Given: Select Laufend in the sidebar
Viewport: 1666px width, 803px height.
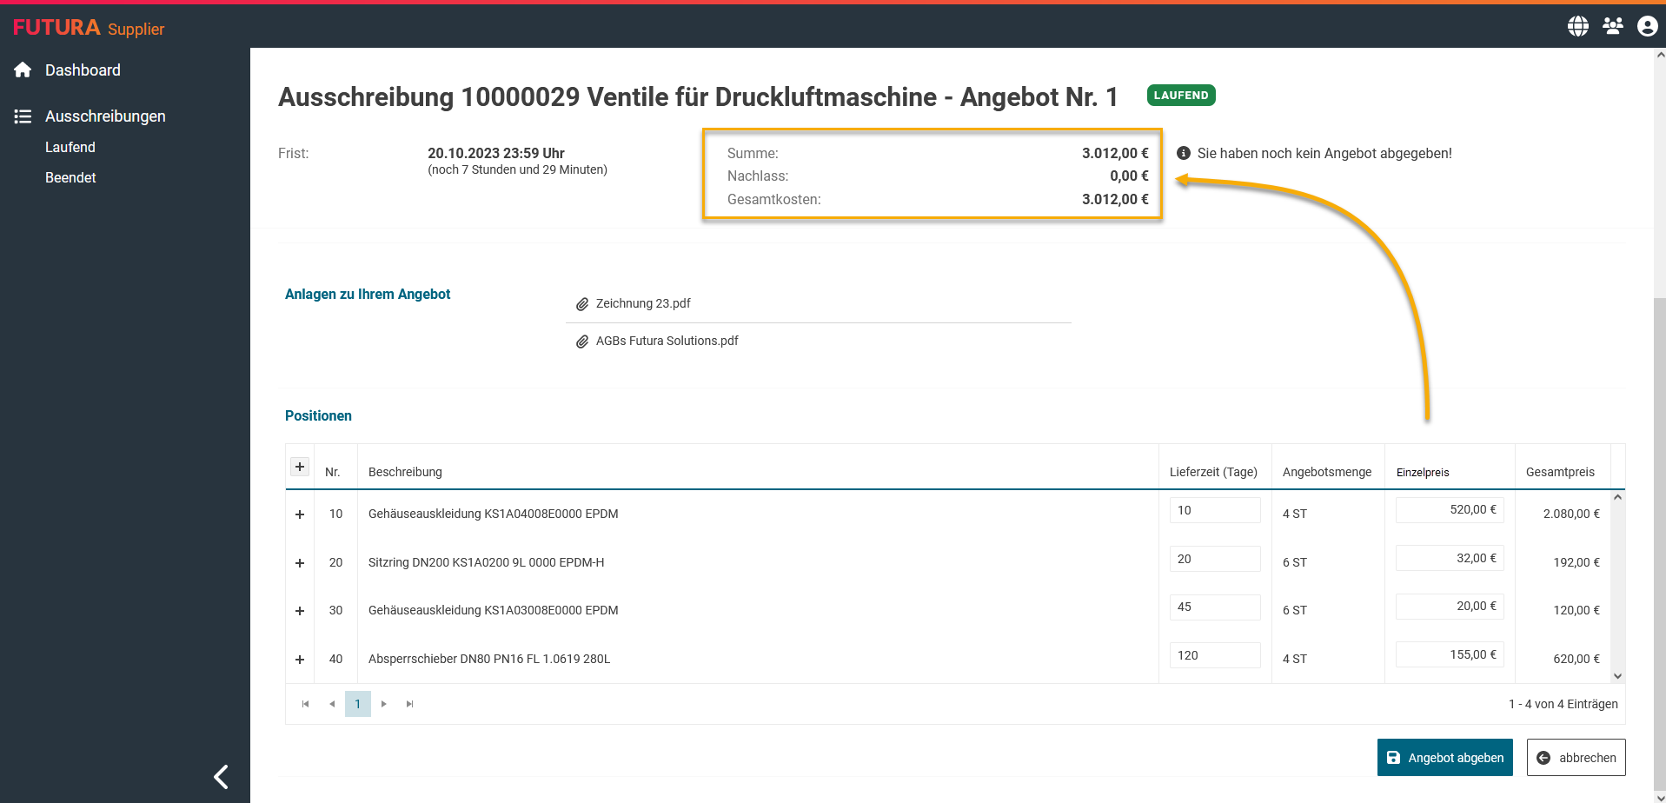Looking at the screenshot, I should 70,148.
